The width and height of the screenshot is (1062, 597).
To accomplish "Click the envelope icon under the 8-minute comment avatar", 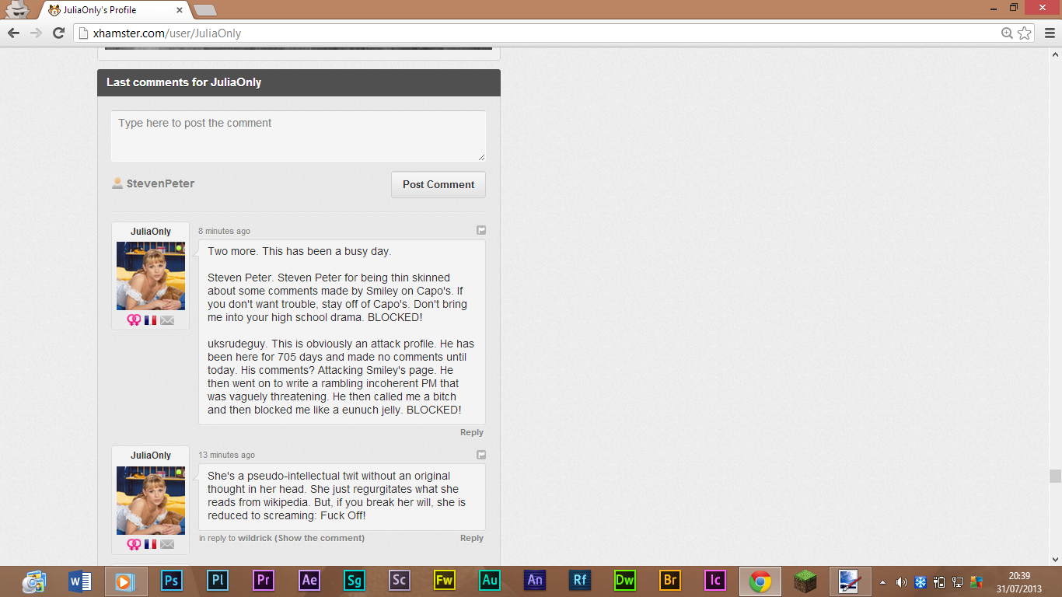I will (167, 320).
